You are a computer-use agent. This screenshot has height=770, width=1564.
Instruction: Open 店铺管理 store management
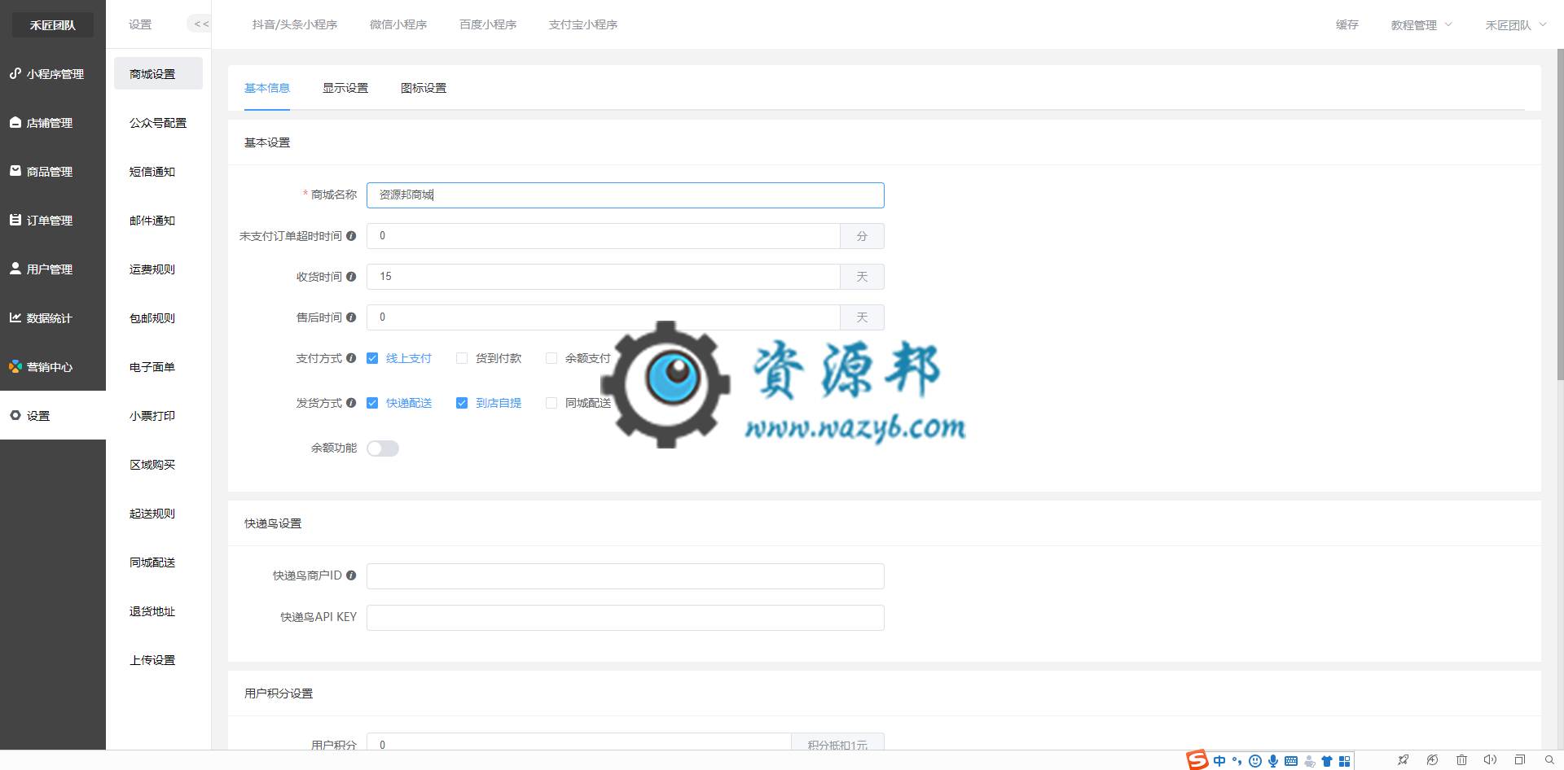tap(53, 123)
